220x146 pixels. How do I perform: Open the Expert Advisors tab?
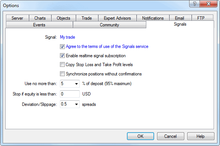click(117, 18)
